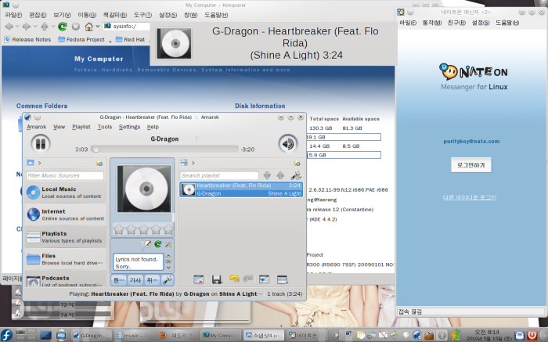Viewport: 548px width, 342px height.
Task: Open the Playlists category in Amarok
Action: pyautogui.click(x=65, y=237)
